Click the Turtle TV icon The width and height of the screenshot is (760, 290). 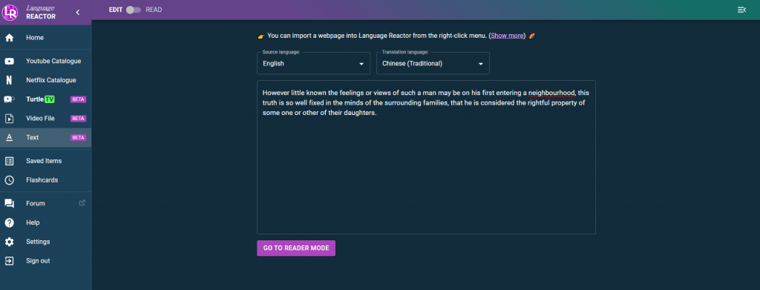pyautogui.click(x=9, y=99)
